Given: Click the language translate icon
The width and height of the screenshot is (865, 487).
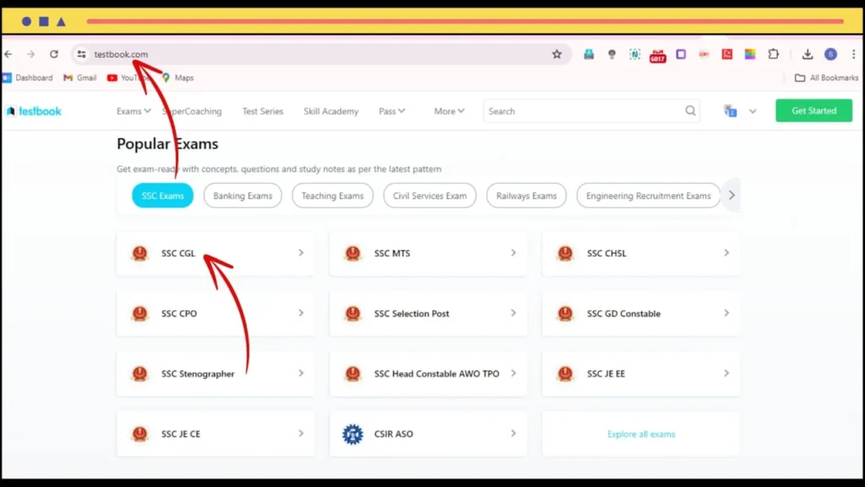Looking at the screenshot, I should point(731,111).
